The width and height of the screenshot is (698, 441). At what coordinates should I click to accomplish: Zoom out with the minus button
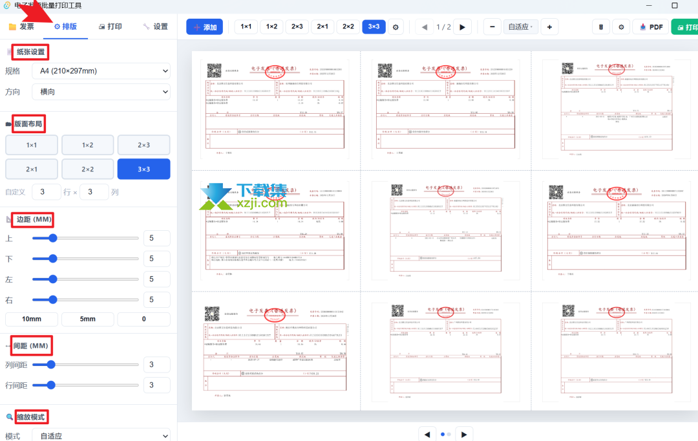tap(492, 27)
